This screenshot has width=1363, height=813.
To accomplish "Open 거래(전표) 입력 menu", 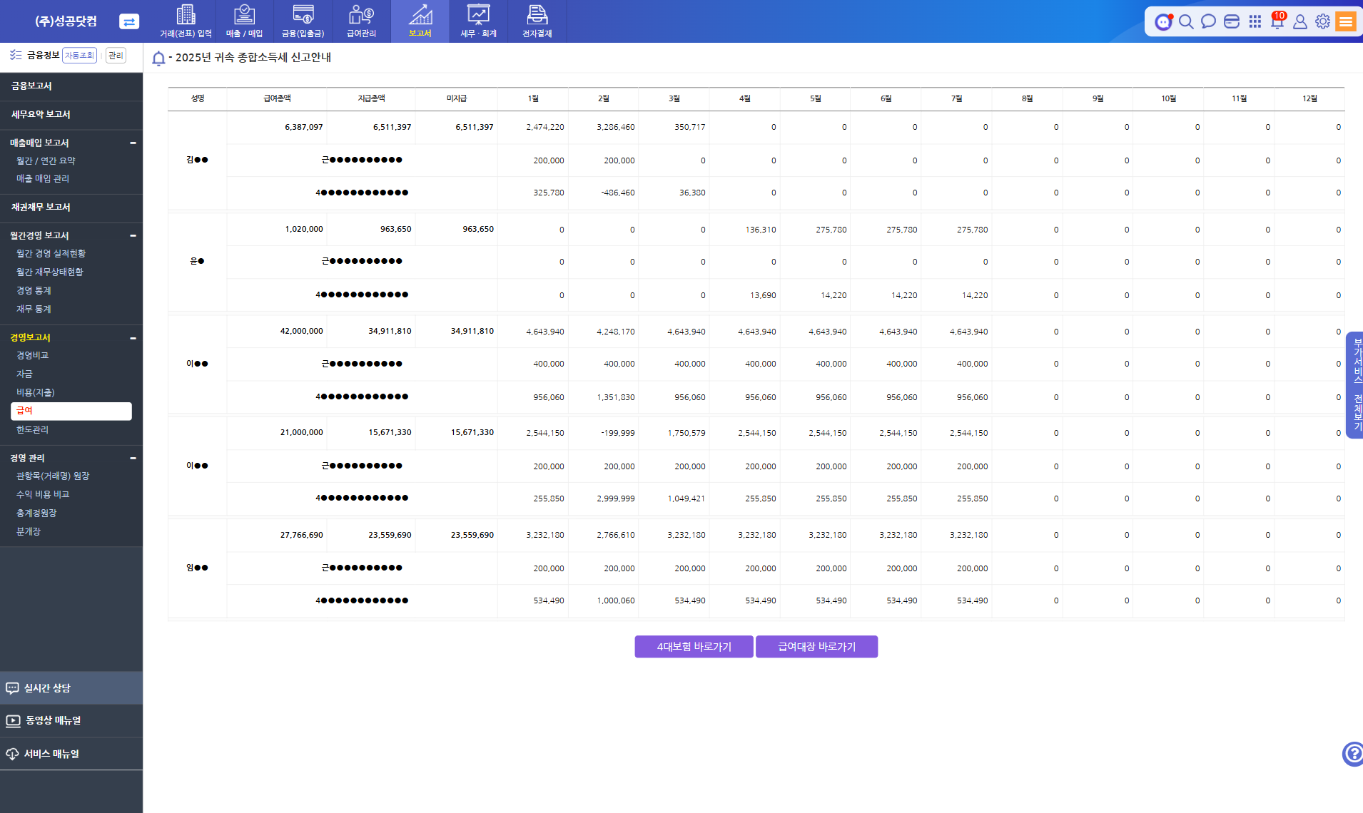I will pyautogui.click(x=186, y=21).
